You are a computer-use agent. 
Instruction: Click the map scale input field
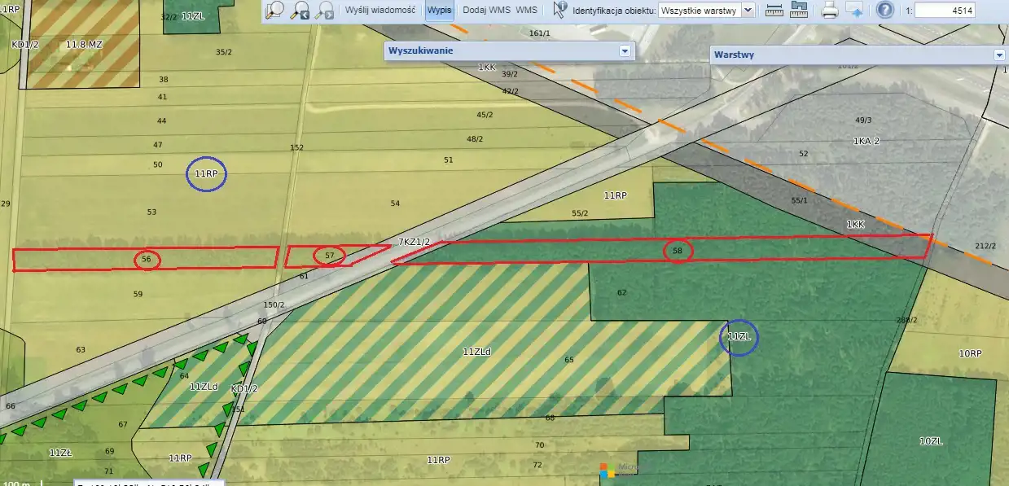pyautogui.click(x=945, y=11)
